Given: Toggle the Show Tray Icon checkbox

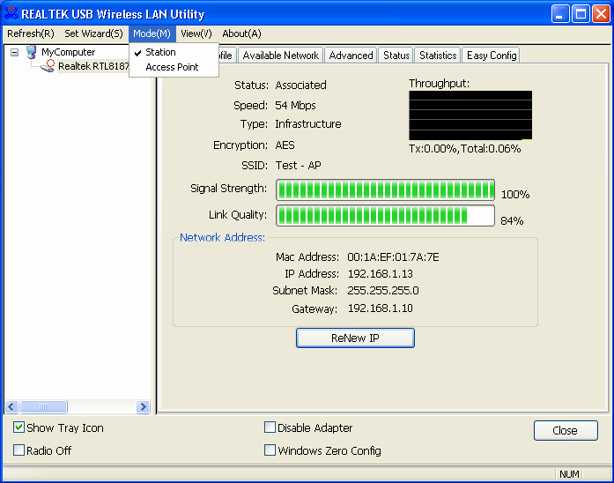Looking at the screenshot, I should [x=18, y=427].
